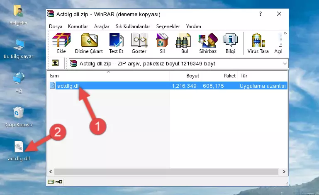
Task: Open the Seçenekler menu
Action: [168, 26]
